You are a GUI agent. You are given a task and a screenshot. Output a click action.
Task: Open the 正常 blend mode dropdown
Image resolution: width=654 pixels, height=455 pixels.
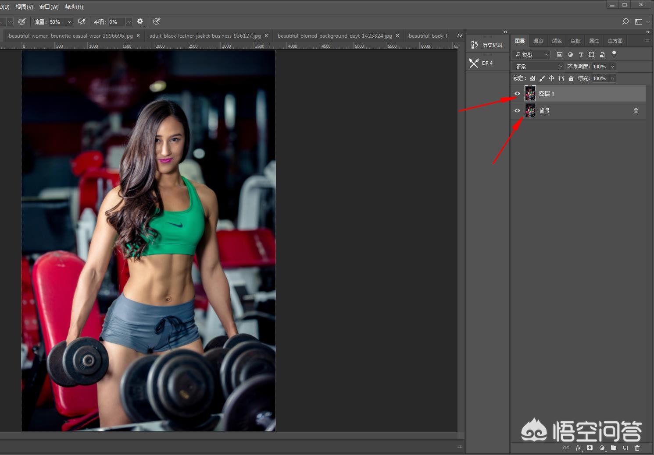[x=538, y=67]
